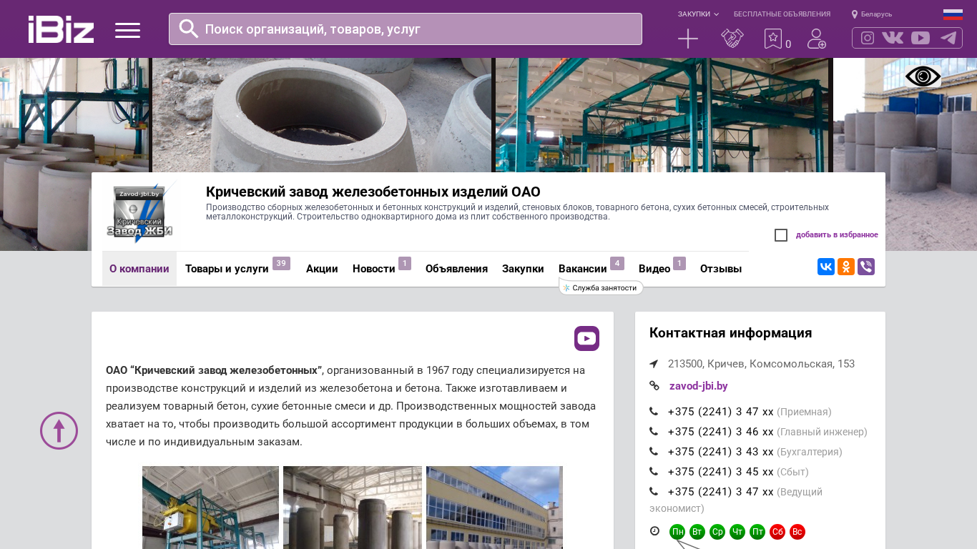Open the Отзывы tab

coord(721,269)
